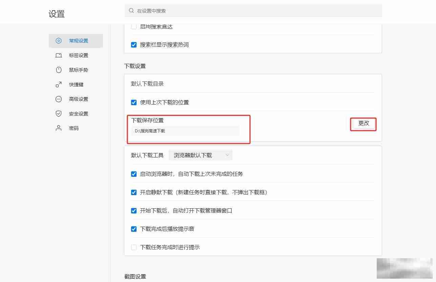Uncheck 自动打开下载管理器窗口 option
This screenshot has width=436, height=282.
134,211
